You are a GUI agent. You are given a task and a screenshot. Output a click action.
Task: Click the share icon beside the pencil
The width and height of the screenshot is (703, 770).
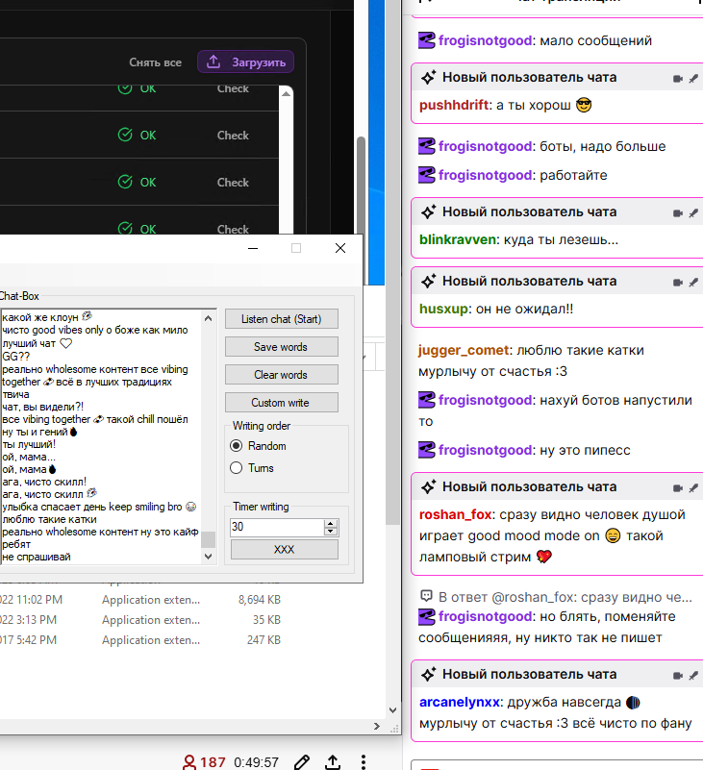(x=333, y=762)
